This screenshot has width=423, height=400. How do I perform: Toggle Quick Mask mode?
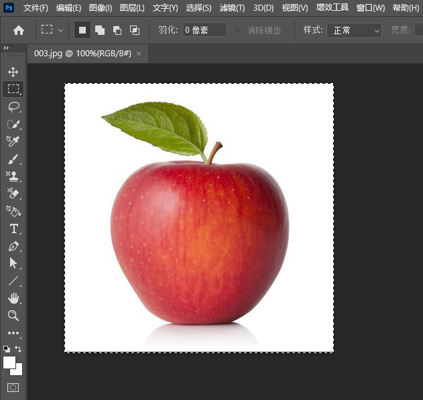point(13,387)
